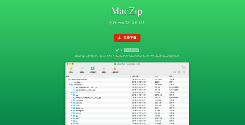Expand the cc folder

[x=72, y=95]
